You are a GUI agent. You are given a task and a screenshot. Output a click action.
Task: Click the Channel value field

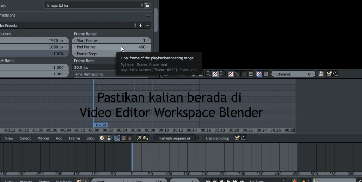[x=293, y=74]
